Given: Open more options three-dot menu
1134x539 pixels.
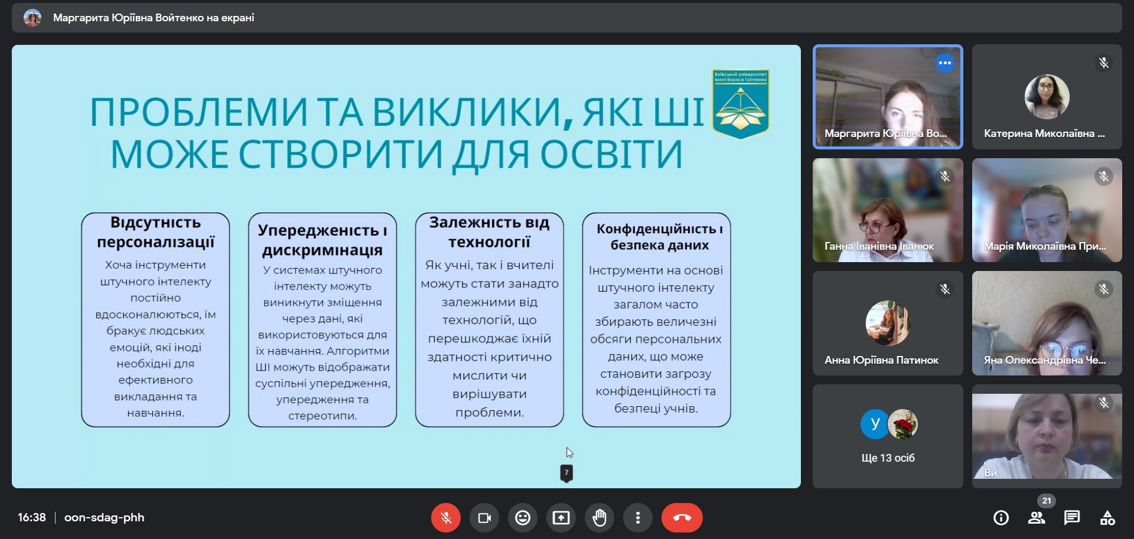Looking at the screenshot, I should coord(638,518).
